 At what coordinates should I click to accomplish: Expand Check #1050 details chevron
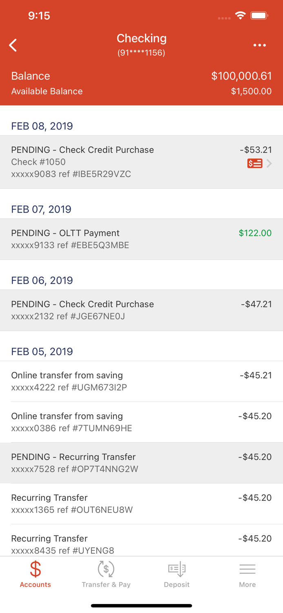click(x=269, y=163)
